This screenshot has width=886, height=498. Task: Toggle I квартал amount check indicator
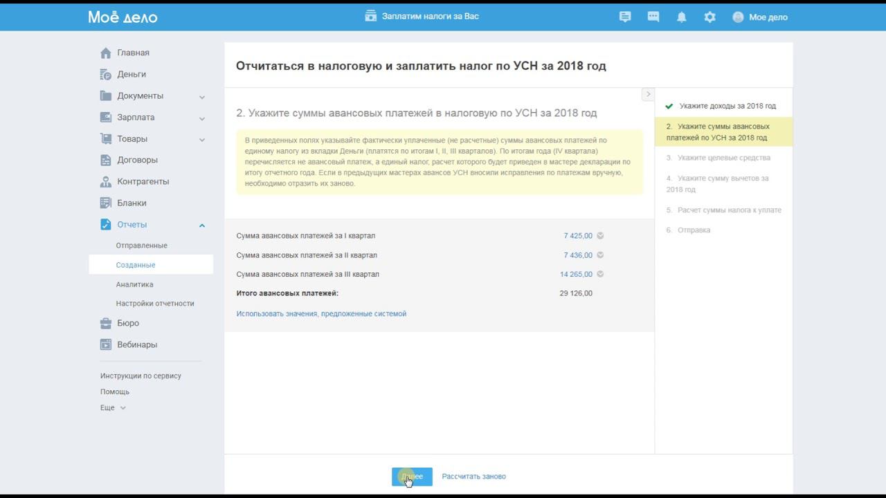coord(601,236)
